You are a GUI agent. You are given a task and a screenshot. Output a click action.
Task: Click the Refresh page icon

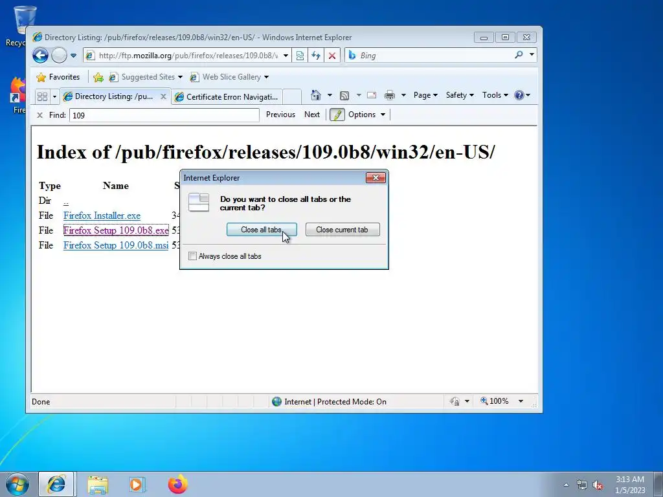(x=316, y=56)
